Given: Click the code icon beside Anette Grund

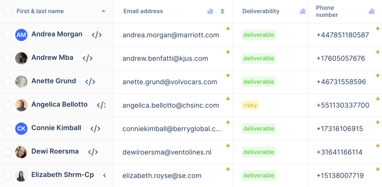Looking at the screenshot, I should coord(90,82).
